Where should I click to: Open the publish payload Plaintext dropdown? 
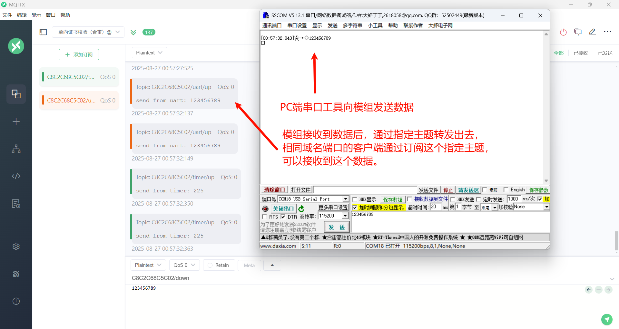148,265
